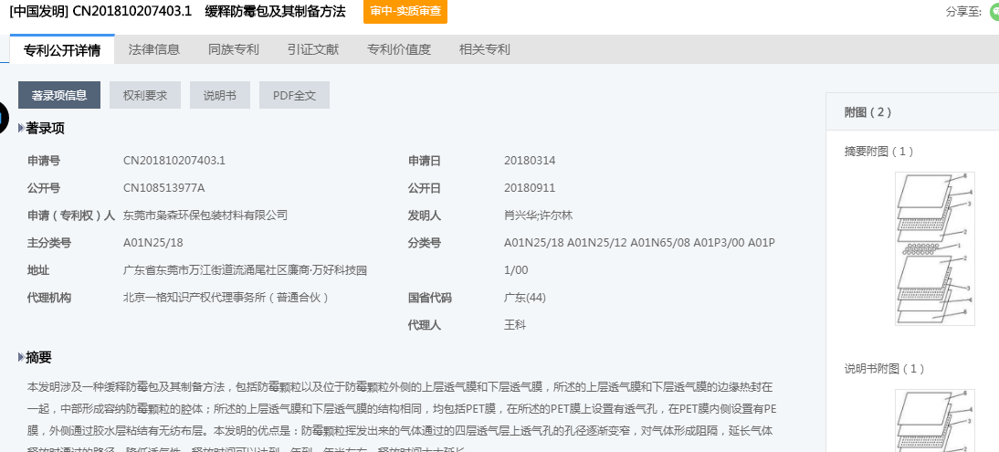Screen dimensions: 999x452
Task: Open the 说明书 section
Action: click(219, 96)
